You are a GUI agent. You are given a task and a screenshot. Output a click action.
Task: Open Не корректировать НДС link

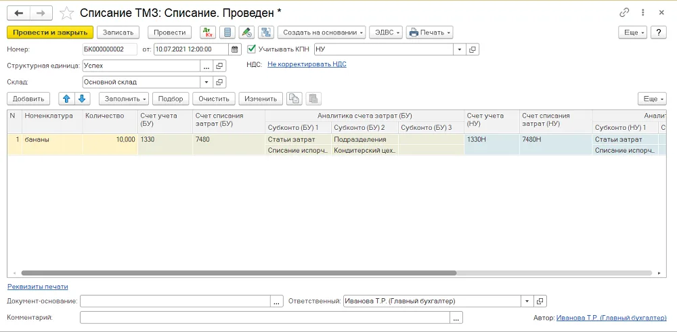click(x=307, y=64)
